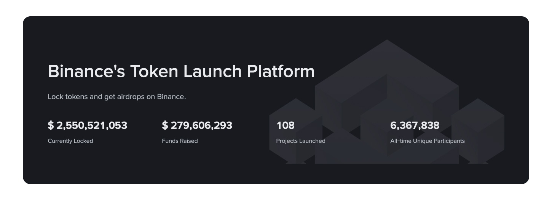Click the 108 projects count
552x197 pixels.
(286, 125)
